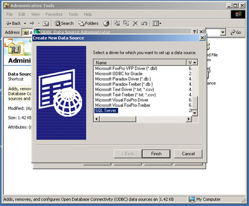Click the Search toolbar button
Screen dimensions: 249x206
point(64,23)
